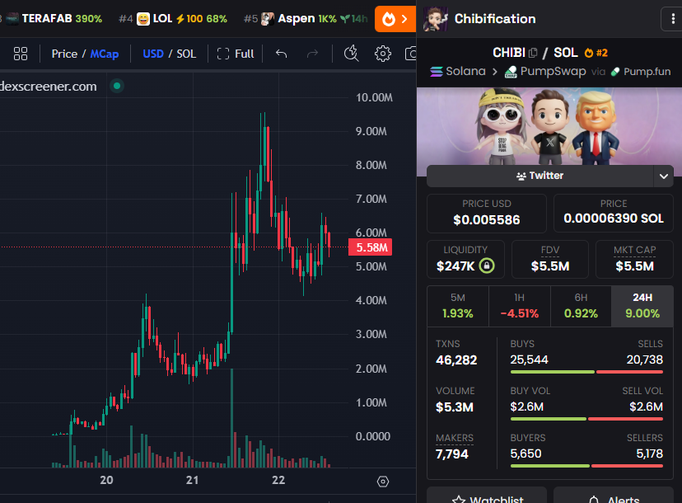Click the 0.00006390 SOL price box
The width and height of the screenshot is (682, 503).
pyautogui.click(x=614, y=214)
